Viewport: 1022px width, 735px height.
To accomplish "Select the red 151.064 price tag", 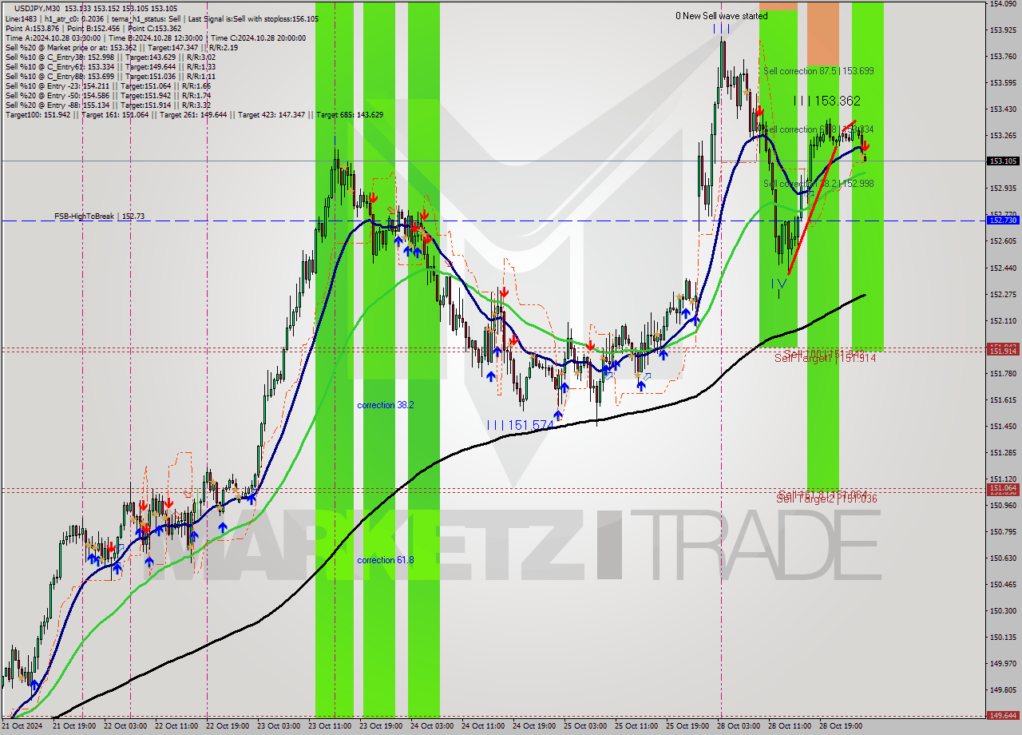I will point(1003,487).
